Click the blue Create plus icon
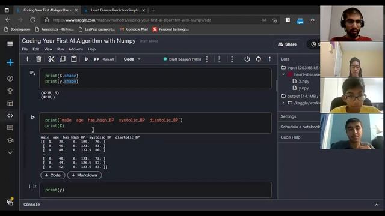This screenshot has width=385, height=216. point(10,62)
